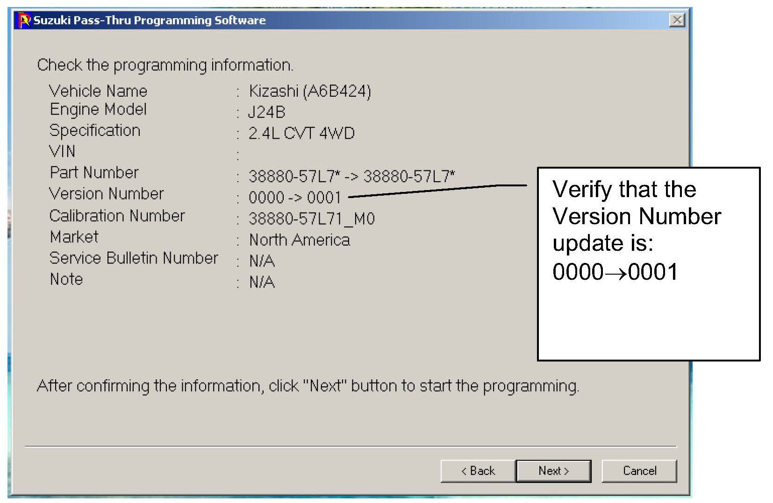Click the Kizashi (A6B424) vehicle value
The height and width of the screenshot is (503, 773).
[x=310, y=91]
